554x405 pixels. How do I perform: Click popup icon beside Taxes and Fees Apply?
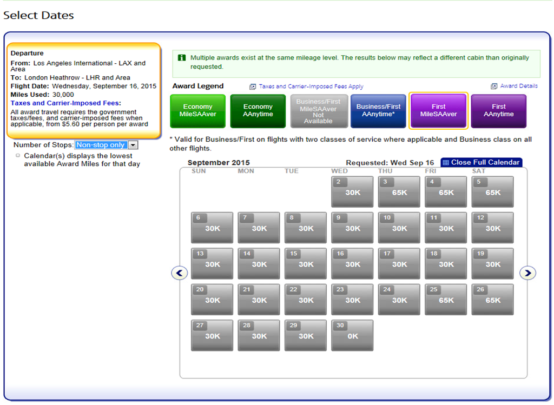click(x=253, y=87)
